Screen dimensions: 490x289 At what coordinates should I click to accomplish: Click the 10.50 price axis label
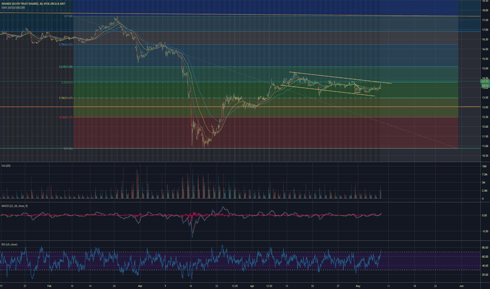coord(485,156)
